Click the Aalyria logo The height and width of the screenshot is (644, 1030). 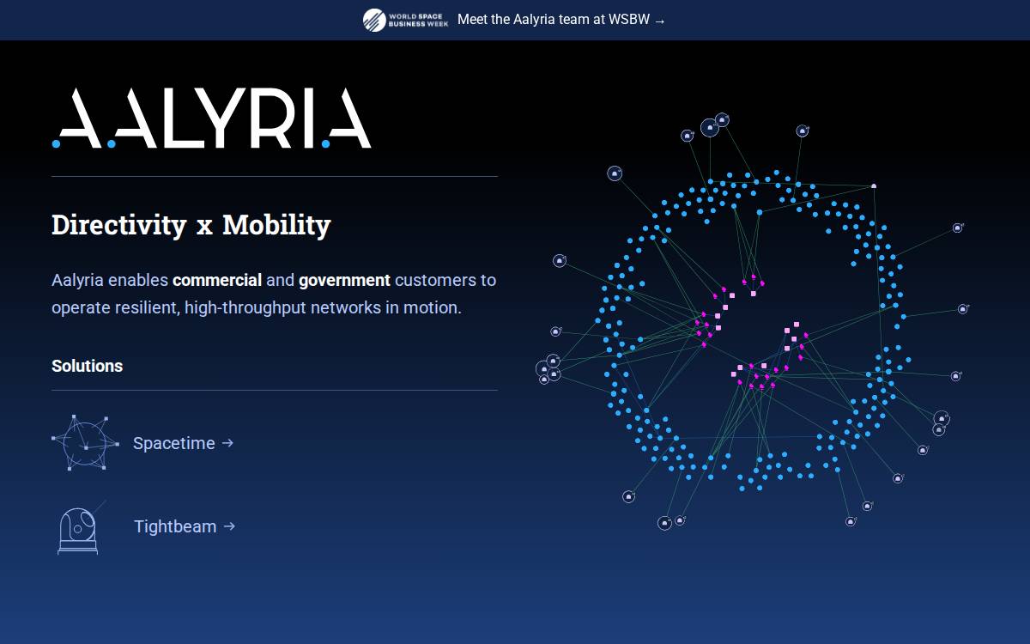pos(211,118)
